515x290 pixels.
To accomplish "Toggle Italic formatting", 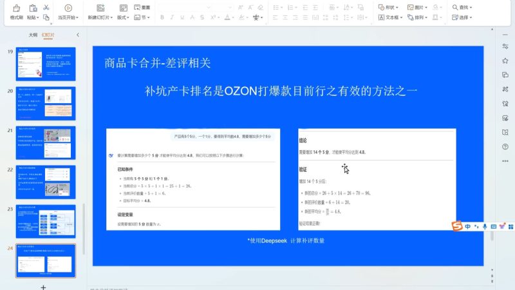I will pyautogui.click(x=172, y=17).
